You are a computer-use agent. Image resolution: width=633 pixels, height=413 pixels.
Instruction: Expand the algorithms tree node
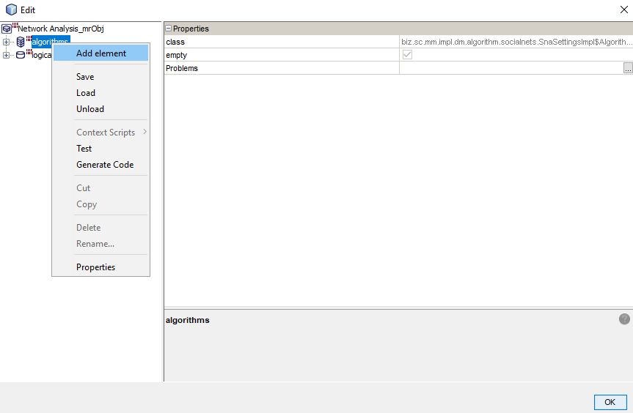click(x=7, y=42)
